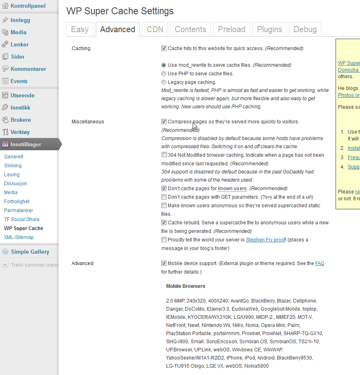
Task: Click the Lenker chain icon
Action: point(5,44)
